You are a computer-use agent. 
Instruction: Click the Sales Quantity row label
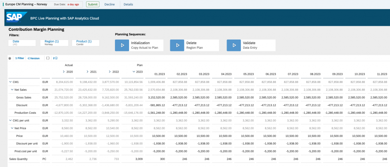tap(18, 159)
